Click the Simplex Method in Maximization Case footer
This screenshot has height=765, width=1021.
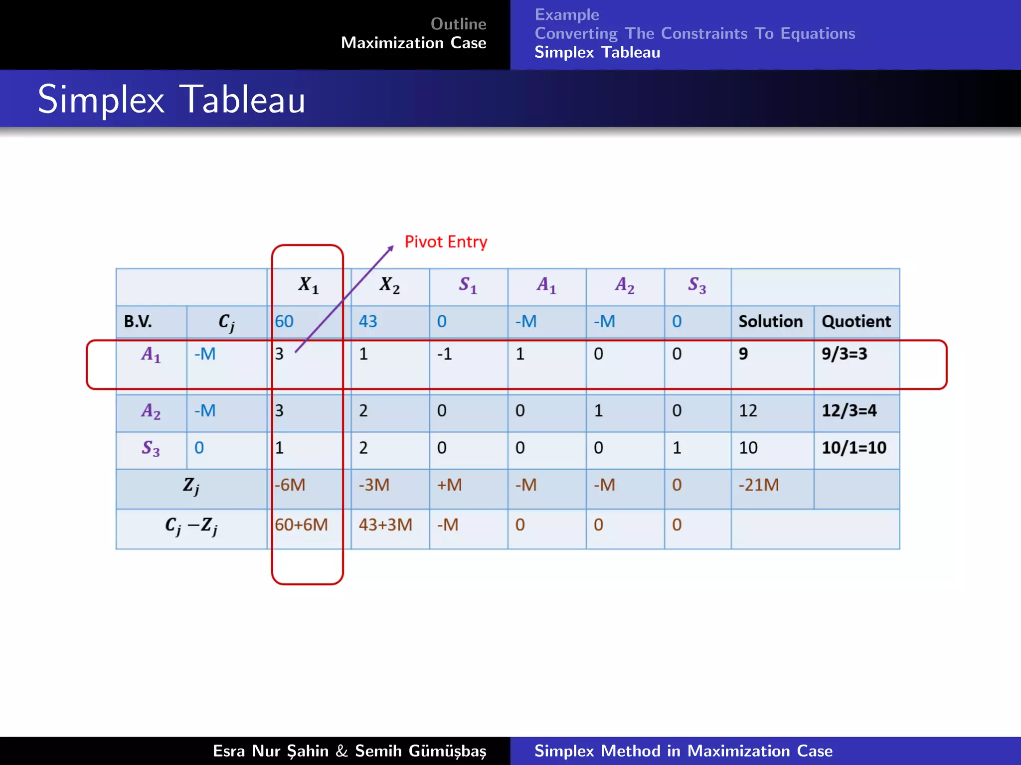[683, 751]
